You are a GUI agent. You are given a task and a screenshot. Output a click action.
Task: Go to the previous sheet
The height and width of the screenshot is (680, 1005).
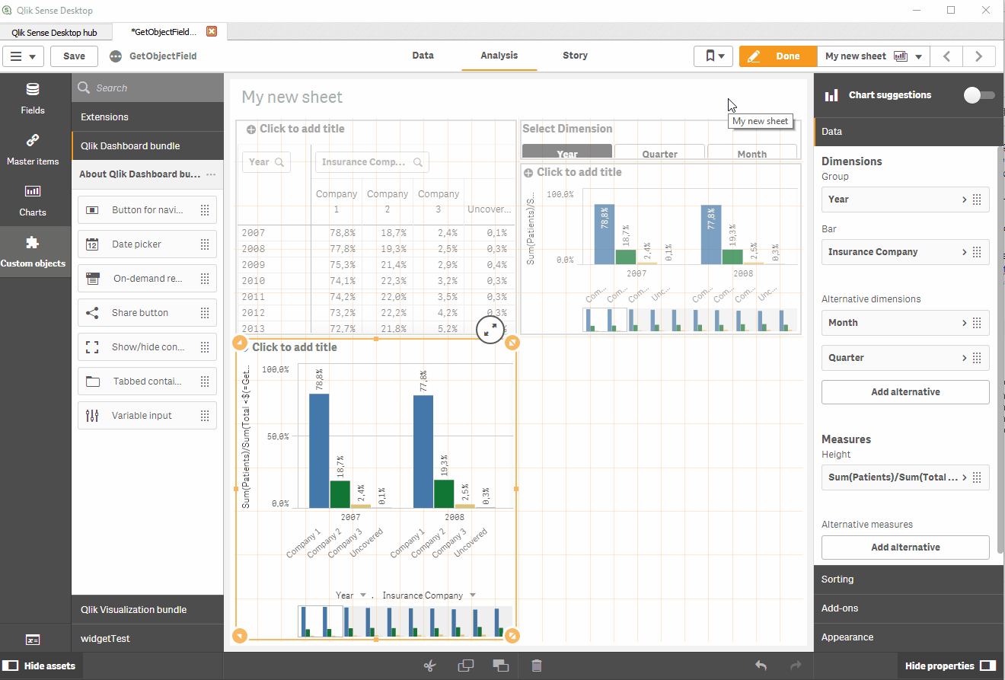click(x=947, y=56)
